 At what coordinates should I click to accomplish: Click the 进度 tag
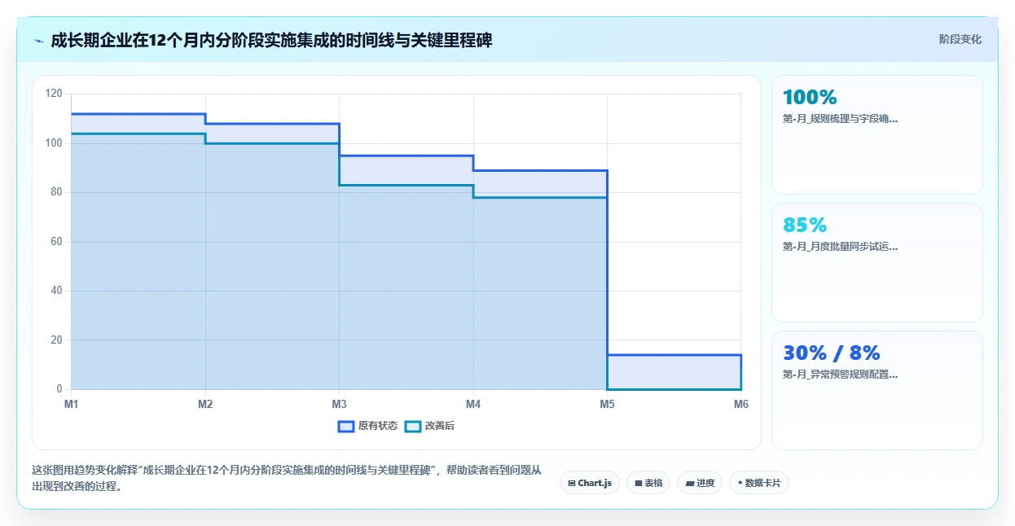click(x=700, y=483)
